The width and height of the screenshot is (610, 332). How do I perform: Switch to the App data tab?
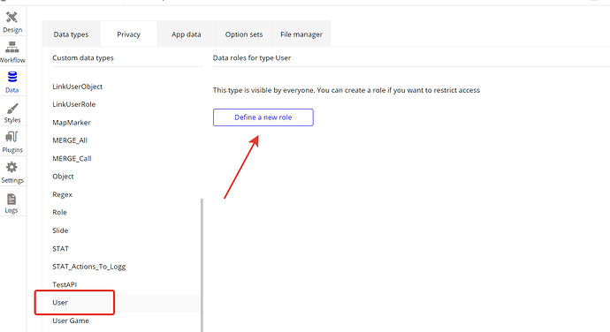[187, 34]
